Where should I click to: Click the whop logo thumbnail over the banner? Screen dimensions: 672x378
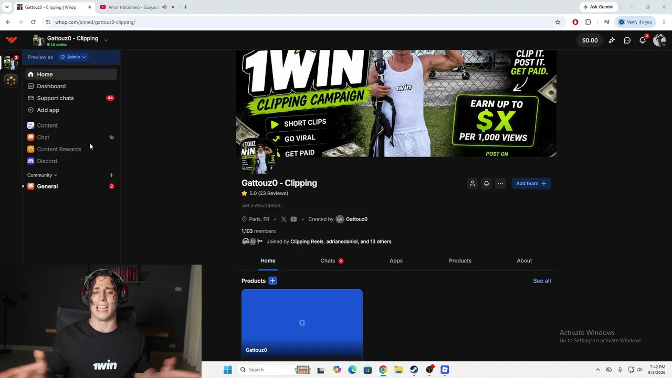pos(258,156)
